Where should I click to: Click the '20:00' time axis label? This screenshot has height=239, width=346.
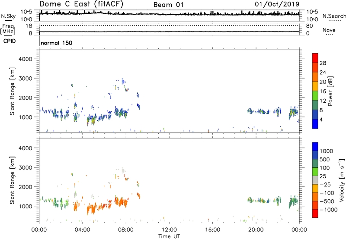coord(256,230)
